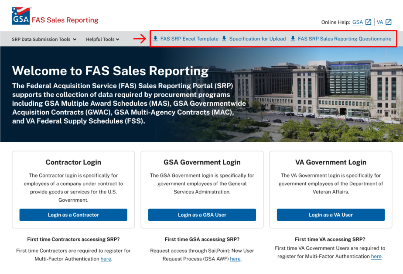The image size is (403, 274).
Task: Download the FAS SRP Sales Reporting Questionnaire
Action: pyautogui.click(x=345, y=39)
